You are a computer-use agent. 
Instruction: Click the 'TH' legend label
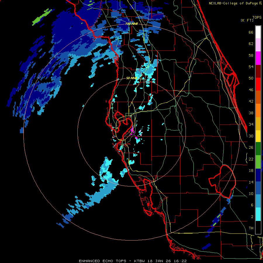pyautogui.click(x=251, y=228)
